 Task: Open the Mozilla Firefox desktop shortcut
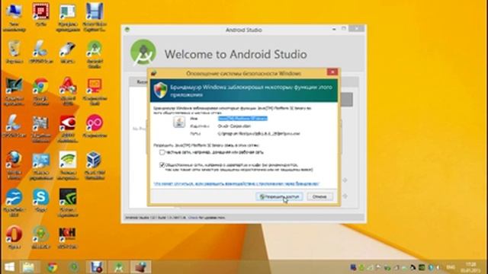click(x=14, y=166)
